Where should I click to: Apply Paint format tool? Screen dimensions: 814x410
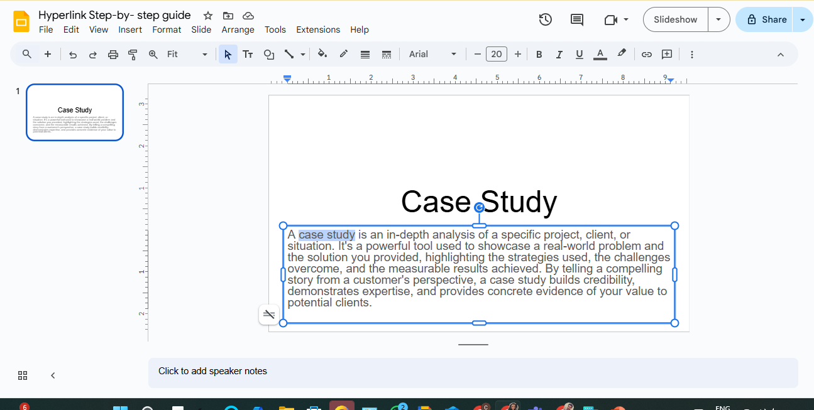133,54
